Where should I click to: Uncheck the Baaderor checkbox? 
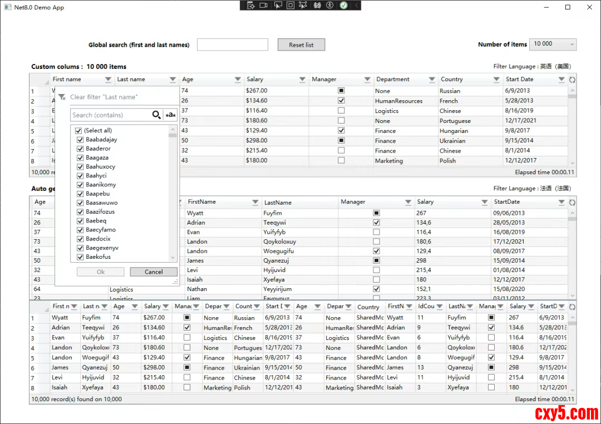(x=80, y=149)
